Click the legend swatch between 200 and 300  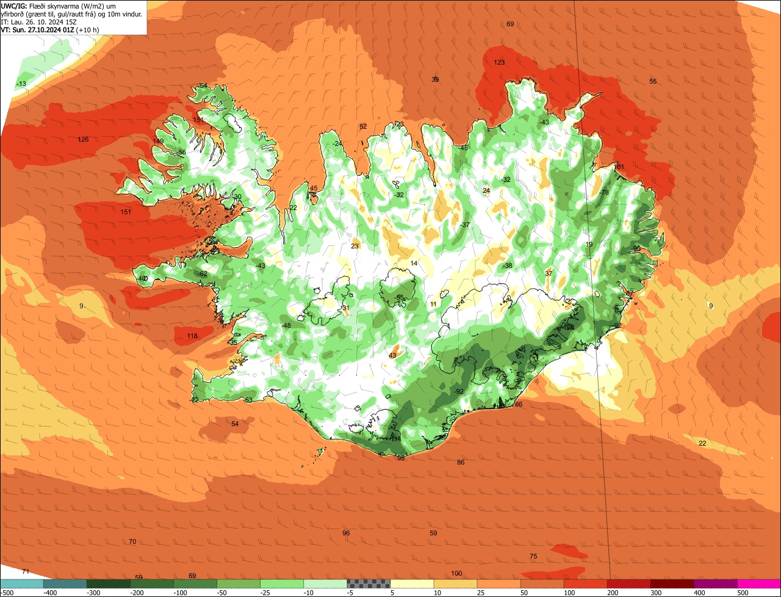pos(628,584)
